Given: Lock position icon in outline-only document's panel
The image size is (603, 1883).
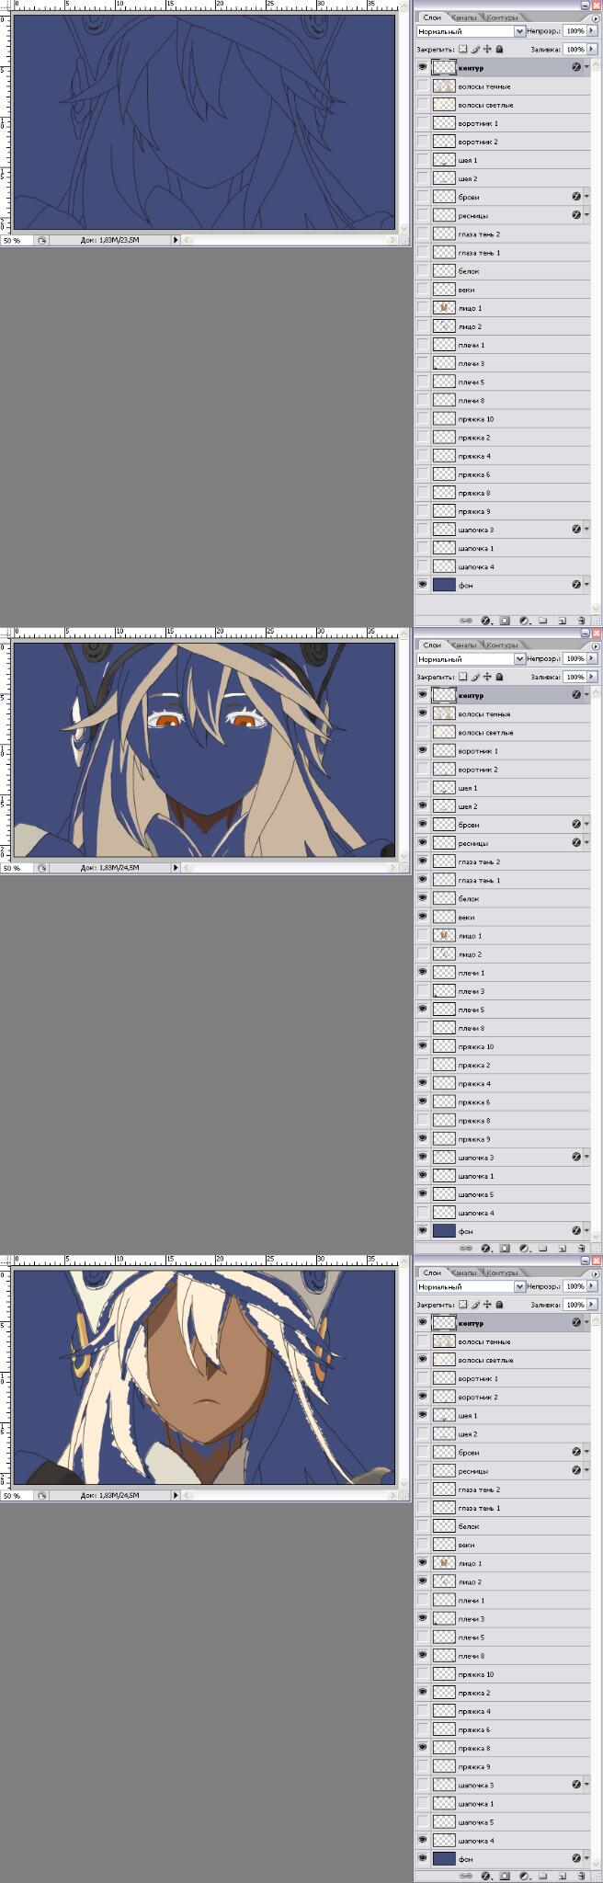Looking at the screenshot, I should pos(487,49).
